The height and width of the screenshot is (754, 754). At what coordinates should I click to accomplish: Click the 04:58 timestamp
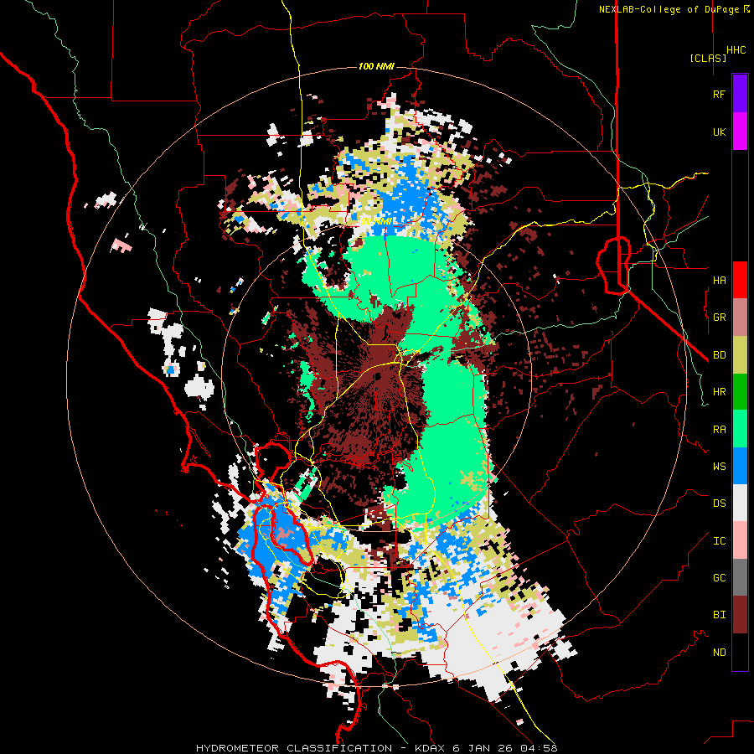[538, 748]
